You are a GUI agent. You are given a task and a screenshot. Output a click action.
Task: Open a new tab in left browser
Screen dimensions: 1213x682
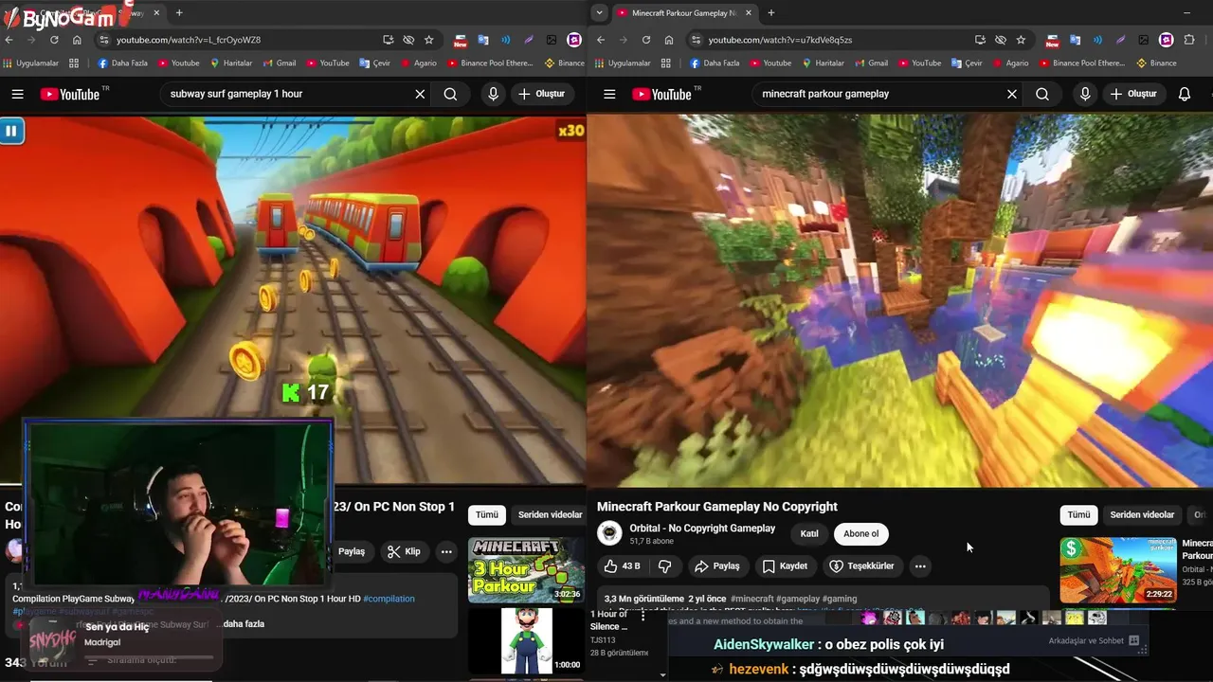[x=179, y=12]
